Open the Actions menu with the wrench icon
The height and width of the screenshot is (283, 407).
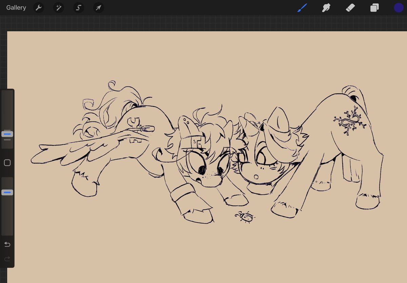(x=38, y=7)
